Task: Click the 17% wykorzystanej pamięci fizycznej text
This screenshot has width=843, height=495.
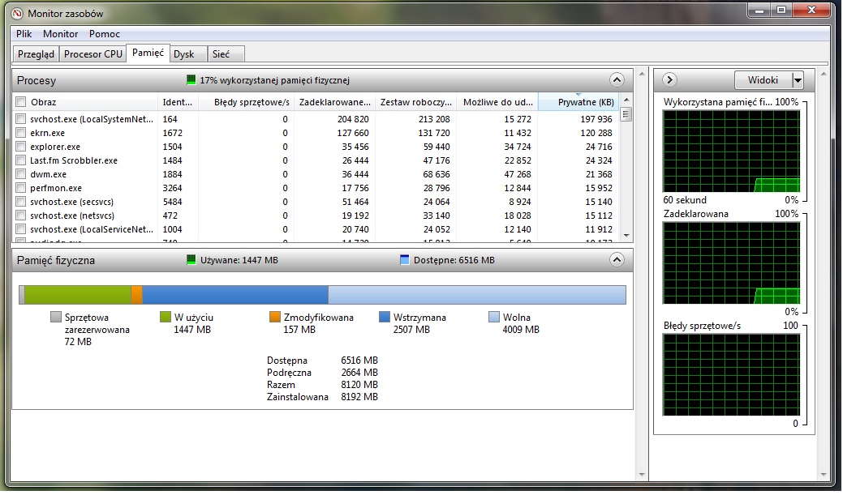Action: pos(275,80)
